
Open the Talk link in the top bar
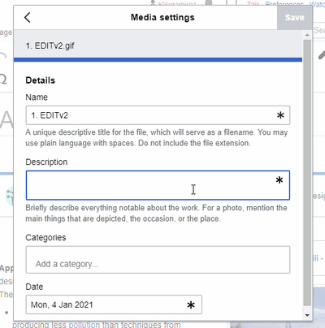tap(253, 4)
